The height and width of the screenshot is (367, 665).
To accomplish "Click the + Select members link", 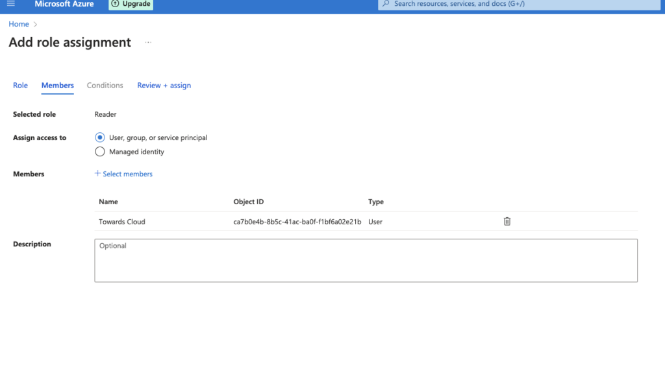I will (123, 174).
